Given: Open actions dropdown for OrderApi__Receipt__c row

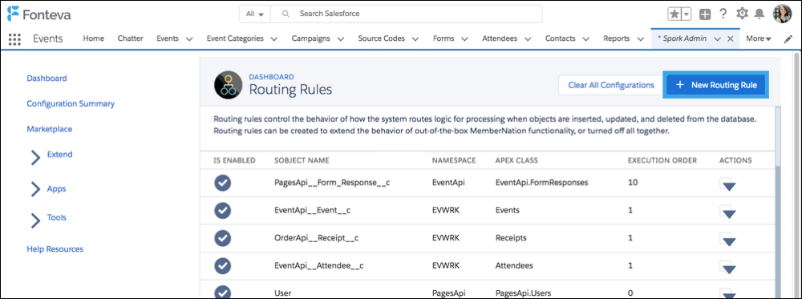Looking at the screenshot, I should tap(728, 239).
